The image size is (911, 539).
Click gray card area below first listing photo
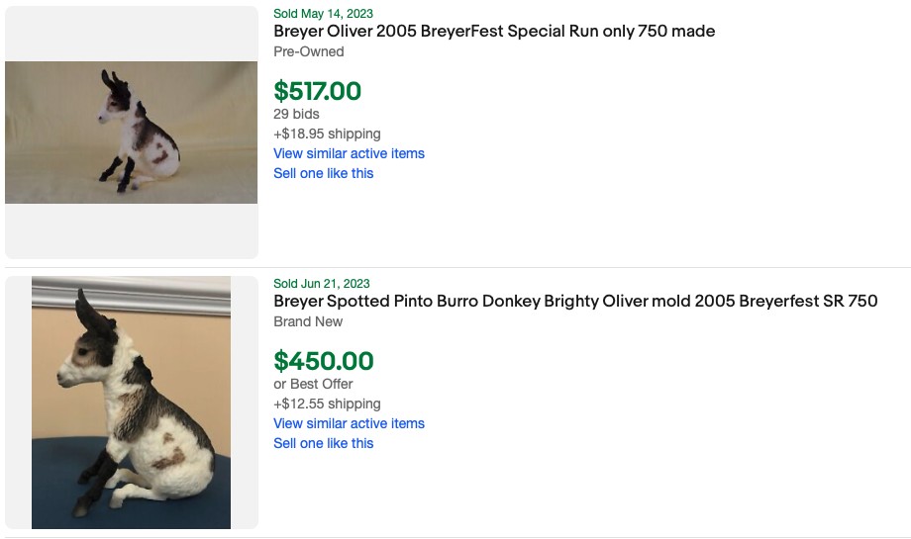click(131, 231)
